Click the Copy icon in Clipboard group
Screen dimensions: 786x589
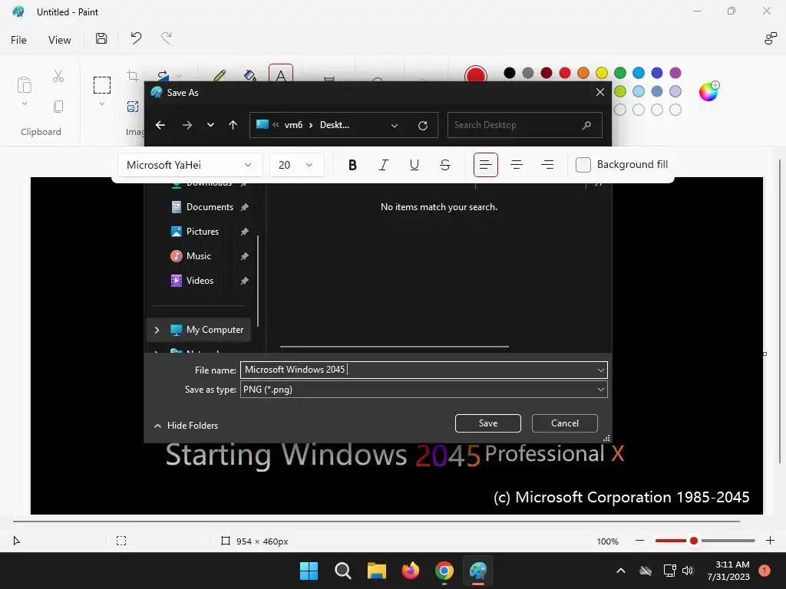click(x=58, y=106)
